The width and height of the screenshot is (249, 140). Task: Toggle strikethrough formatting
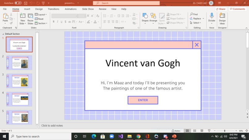click(x=70, y=22)
